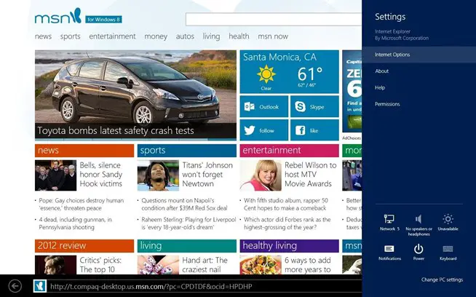The width and height of the screenshot is (476, 297).
Task: Open the Outlook tile
Action: [x=263, y=106]
